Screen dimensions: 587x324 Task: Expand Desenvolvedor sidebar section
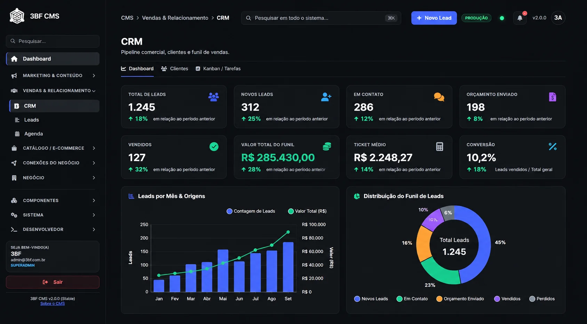(53, 229)
